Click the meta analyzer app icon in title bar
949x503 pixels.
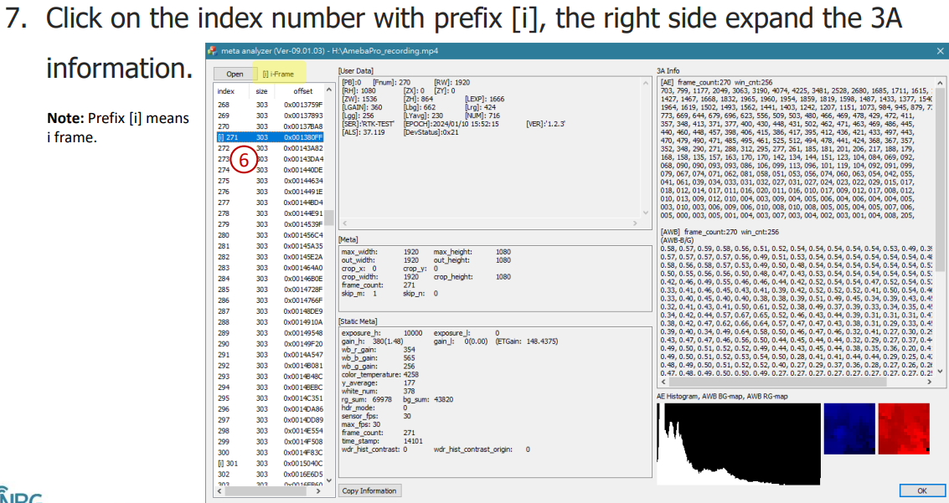coord(213,51)
